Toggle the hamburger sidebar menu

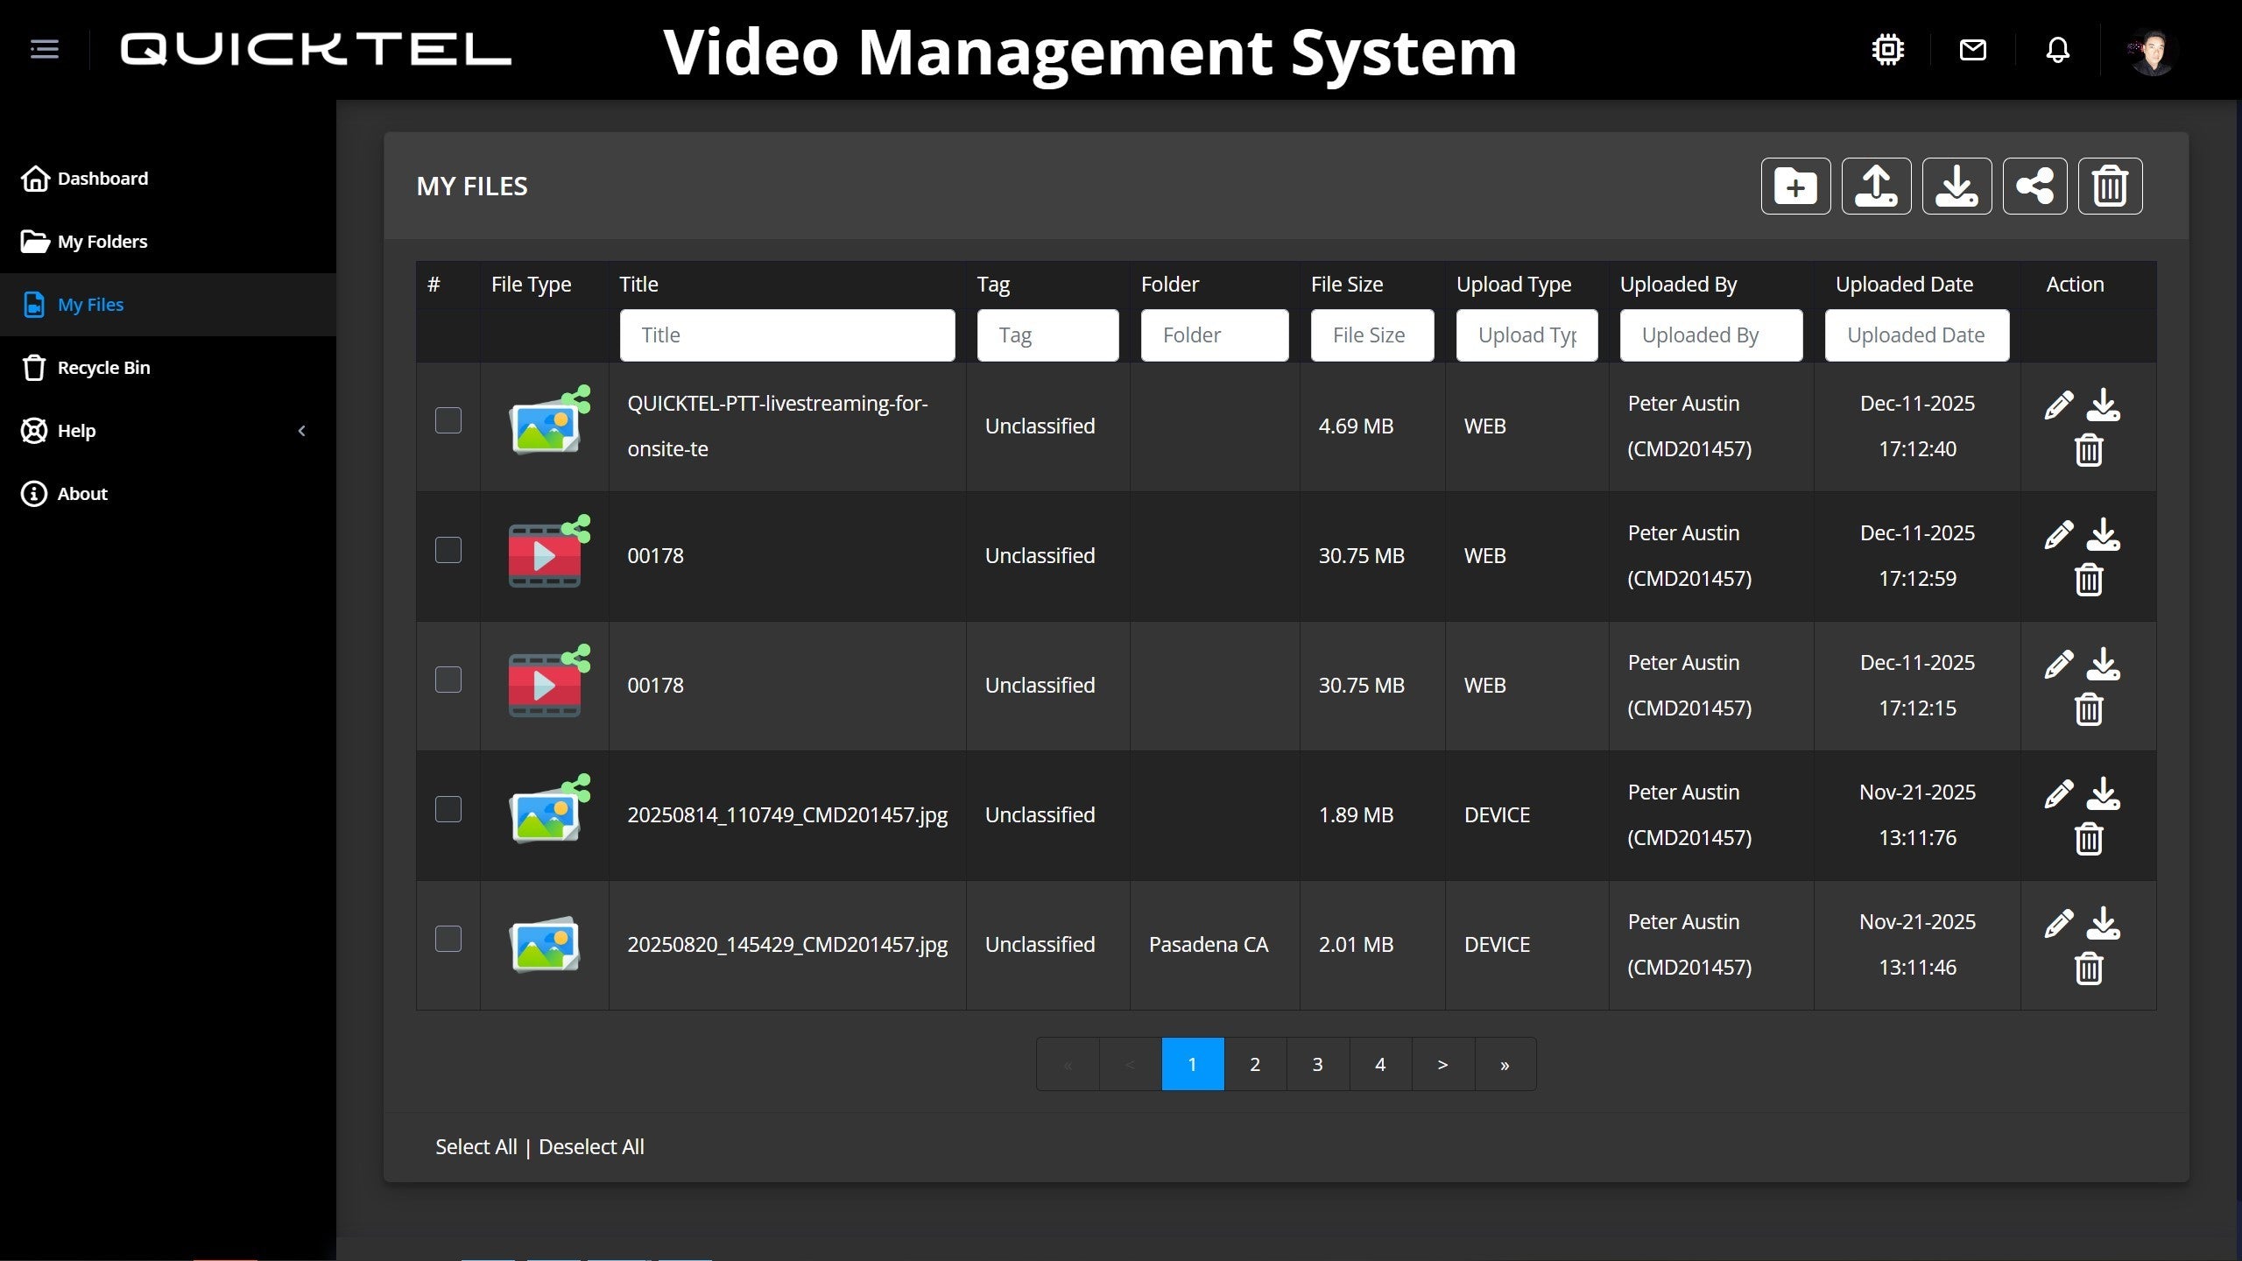[x=45, y=50]
